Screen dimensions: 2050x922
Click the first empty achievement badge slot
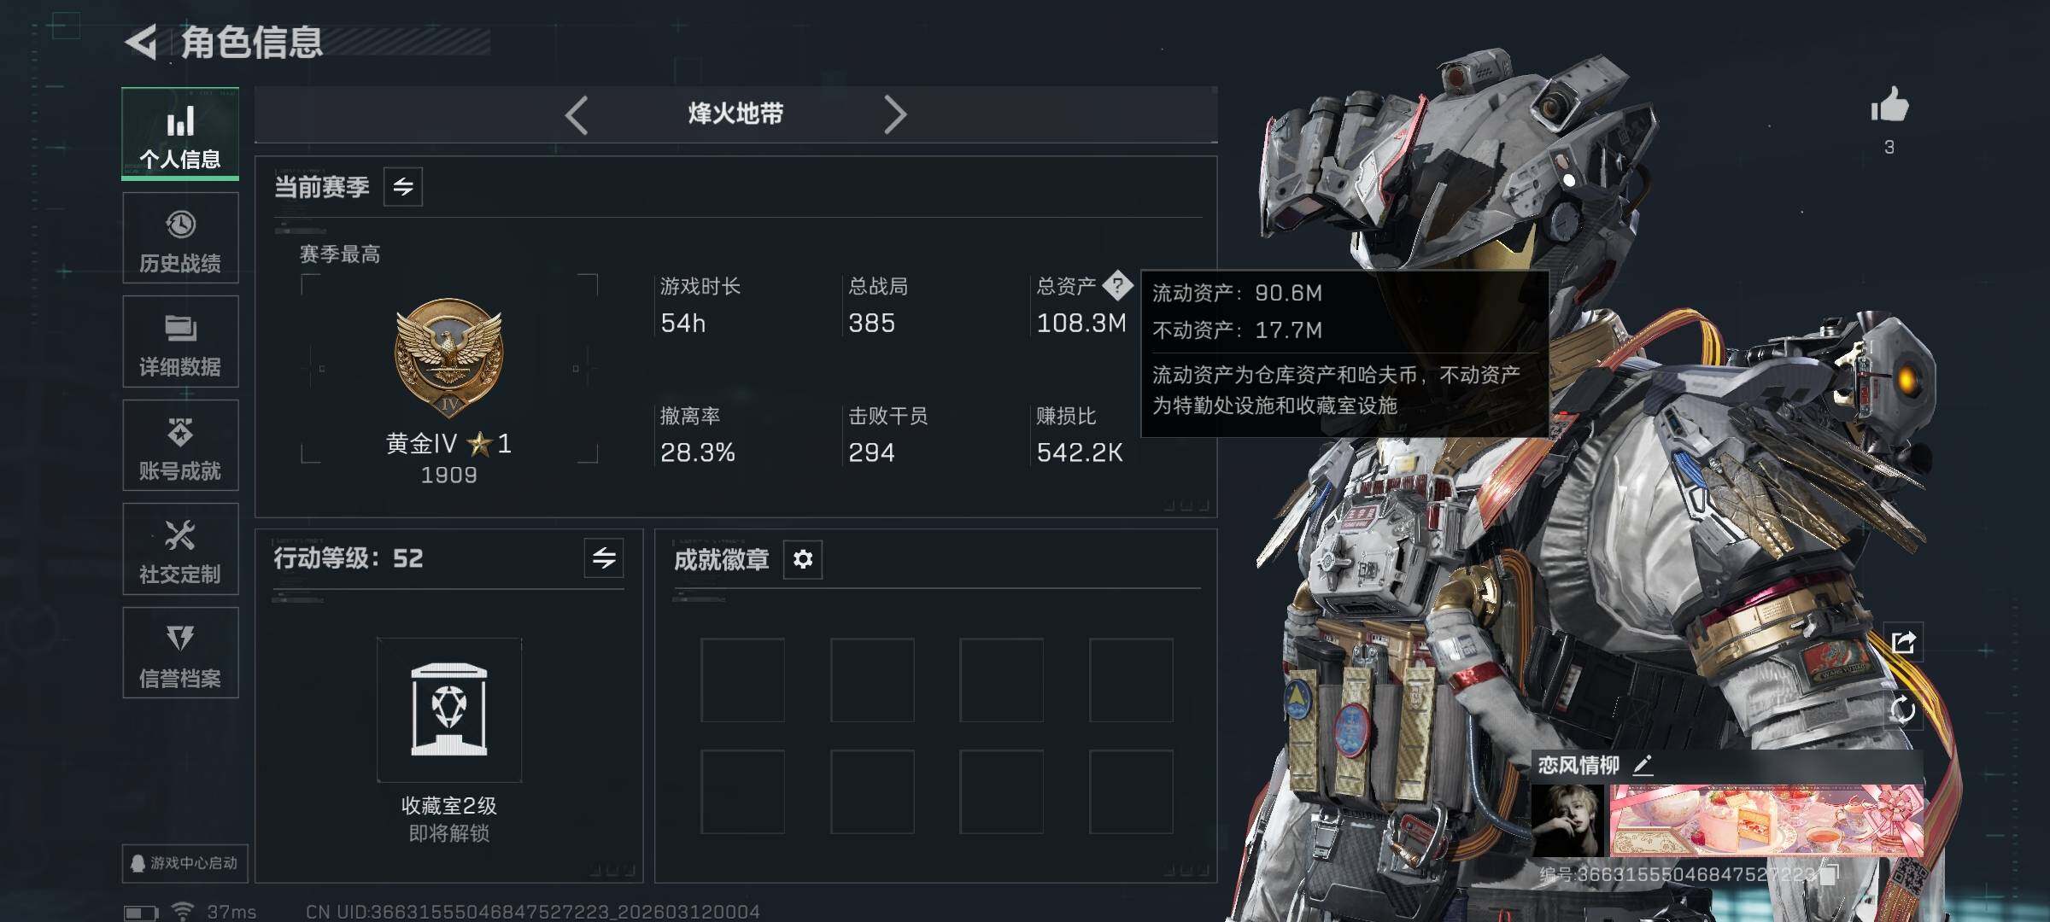743,680
